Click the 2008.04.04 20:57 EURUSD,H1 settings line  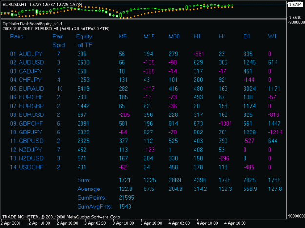56,29
